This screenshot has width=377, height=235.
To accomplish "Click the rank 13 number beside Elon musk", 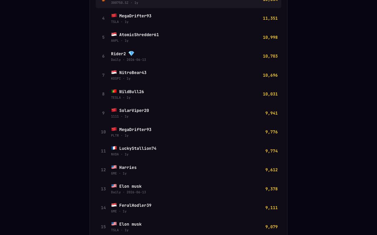I will click(x=103, y=189).
